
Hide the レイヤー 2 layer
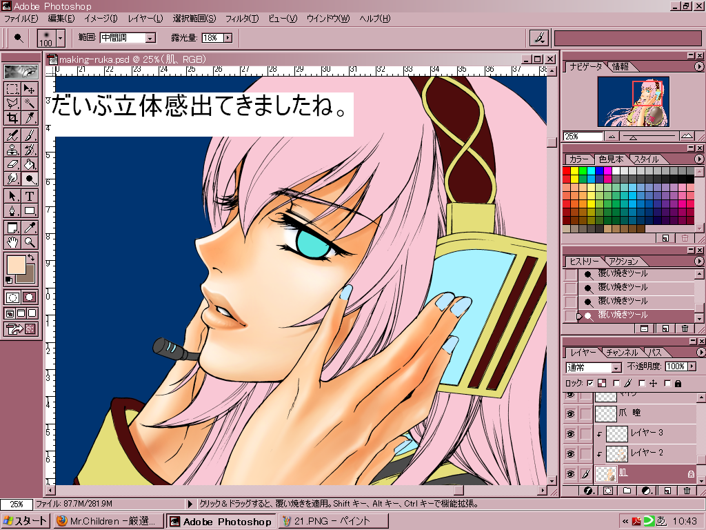570,454
